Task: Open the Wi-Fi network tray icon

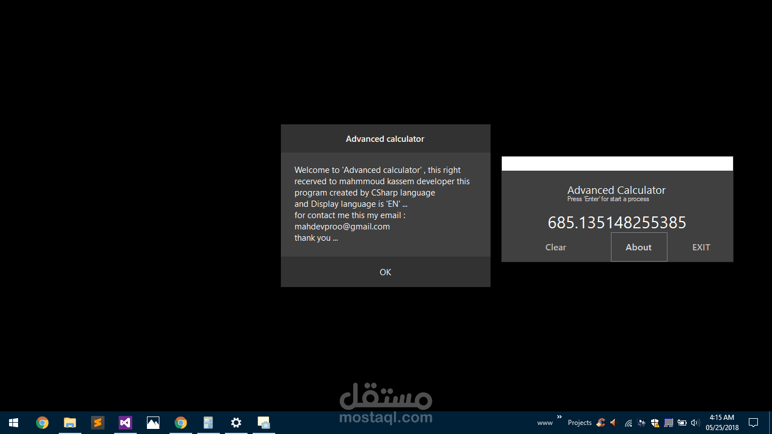Action: click(x=628, y=423)
